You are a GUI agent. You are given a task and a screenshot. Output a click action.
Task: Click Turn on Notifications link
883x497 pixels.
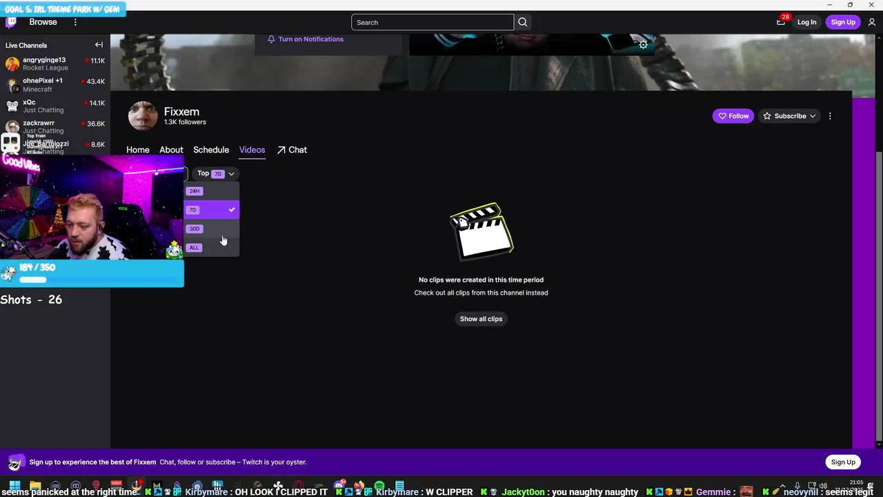point(310,39)
